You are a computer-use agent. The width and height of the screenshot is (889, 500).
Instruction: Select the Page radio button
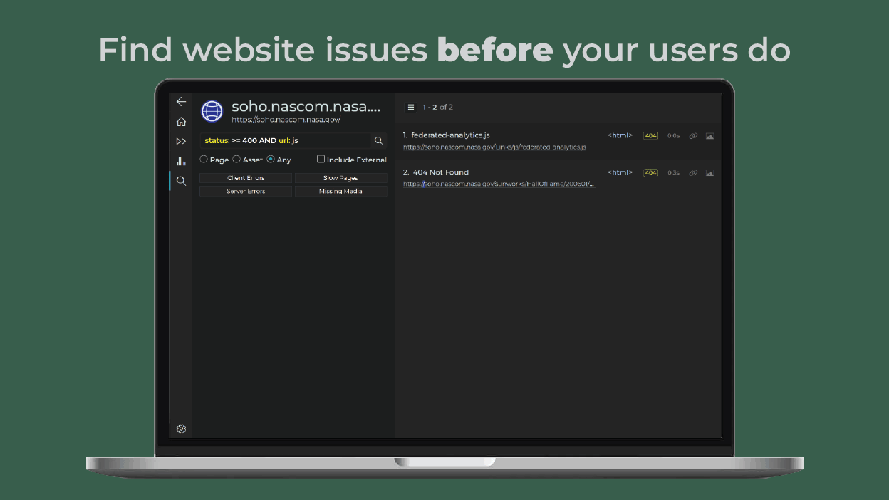coord(204,160)
